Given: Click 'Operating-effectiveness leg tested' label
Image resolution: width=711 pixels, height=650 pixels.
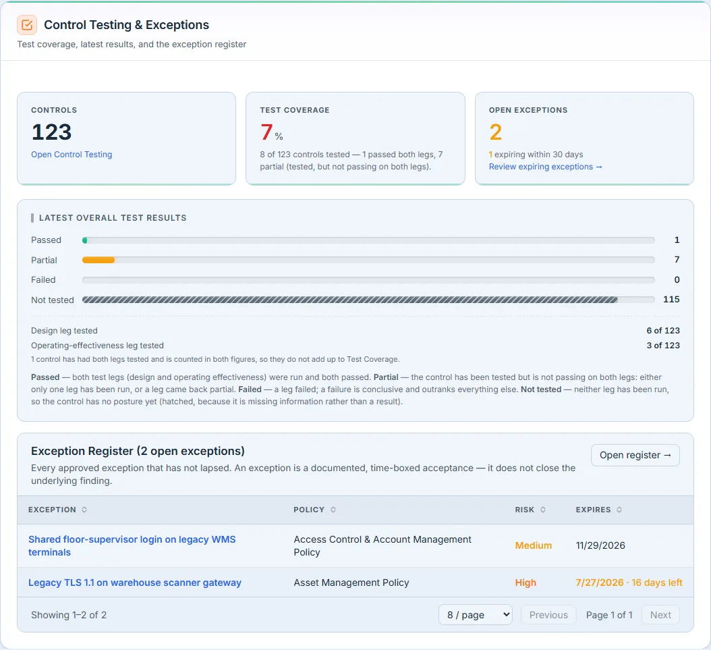Looking at the screenshot, I should tap(98, 345).
